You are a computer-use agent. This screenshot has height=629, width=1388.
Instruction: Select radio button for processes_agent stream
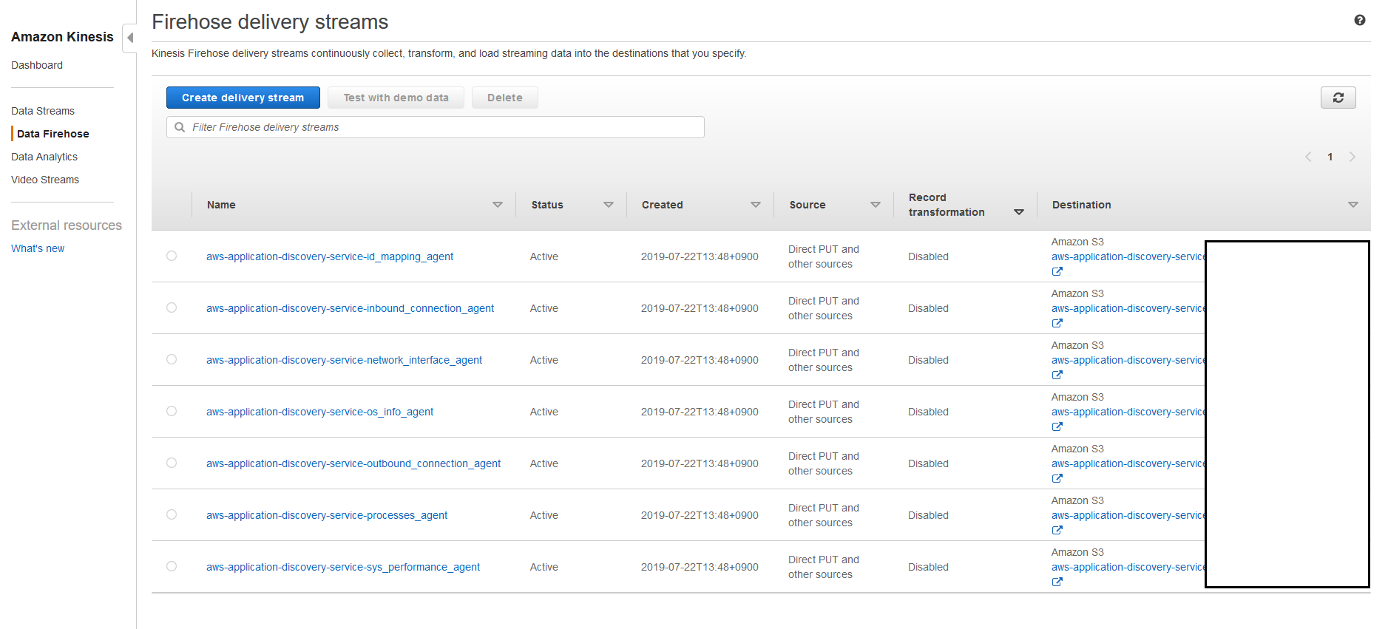(x=172, y=514)
